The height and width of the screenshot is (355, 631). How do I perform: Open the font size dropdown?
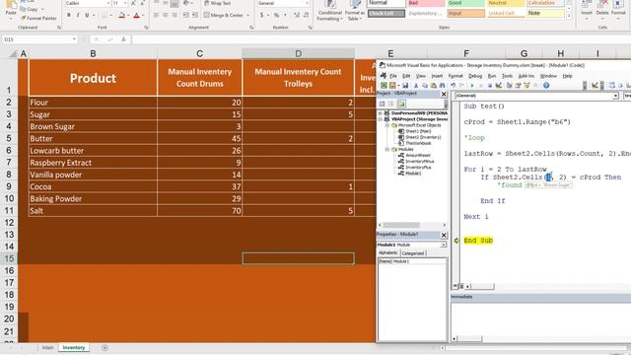pos(125,3)
